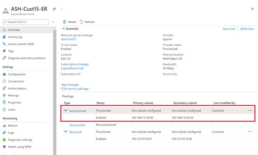Click the Tags icon in sidebar
The width and height of the screenshot is (258, 155).
coord(5,51)
